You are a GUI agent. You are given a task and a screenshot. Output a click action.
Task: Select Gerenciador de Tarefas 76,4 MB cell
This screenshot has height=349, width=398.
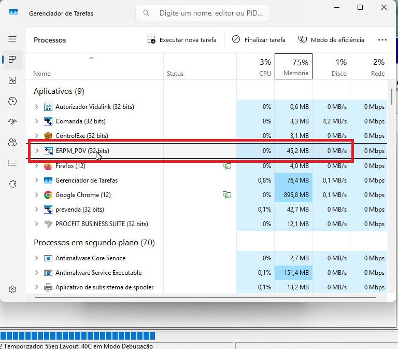(x=293, y=180)
